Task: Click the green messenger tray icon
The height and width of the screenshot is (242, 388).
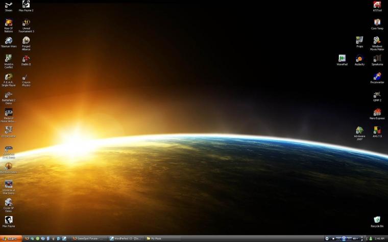Action: coord(371,238)
